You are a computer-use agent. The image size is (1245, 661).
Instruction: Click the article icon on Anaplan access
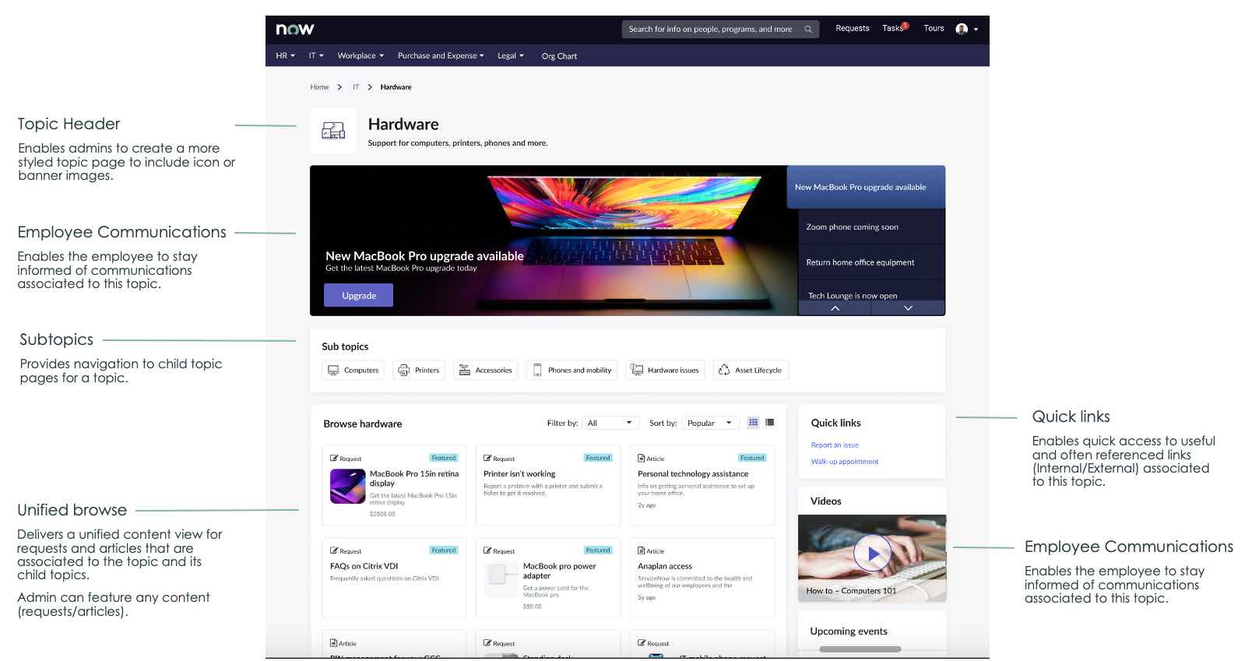point(642,550)
